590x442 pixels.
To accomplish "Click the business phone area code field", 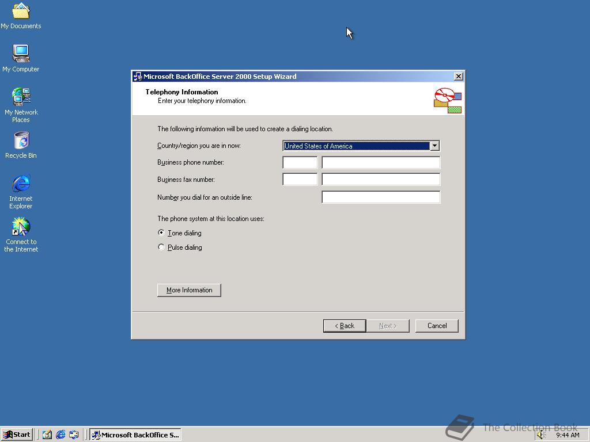I will (x=300, y=162).
